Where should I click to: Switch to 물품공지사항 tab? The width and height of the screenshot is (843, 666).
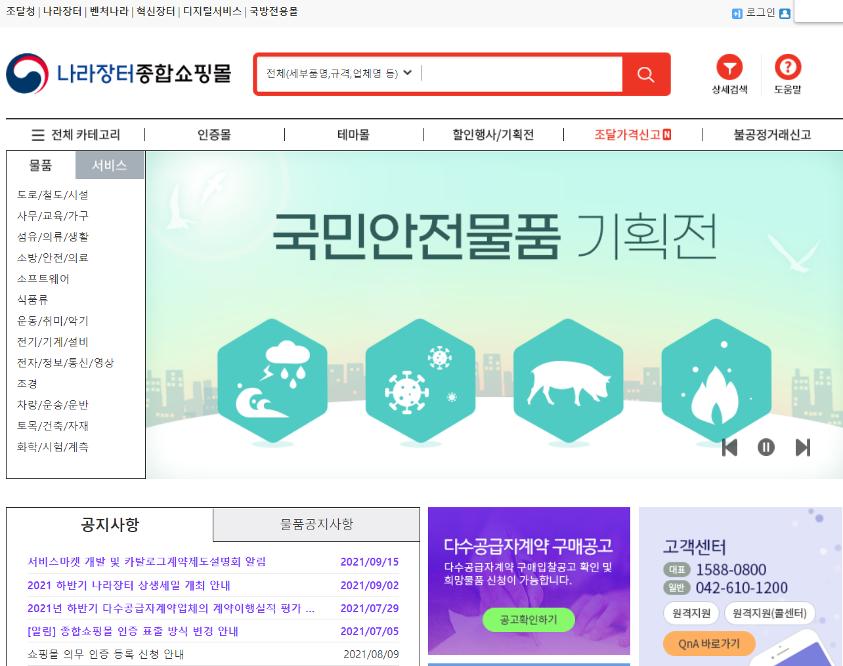[x=316, y=524]
